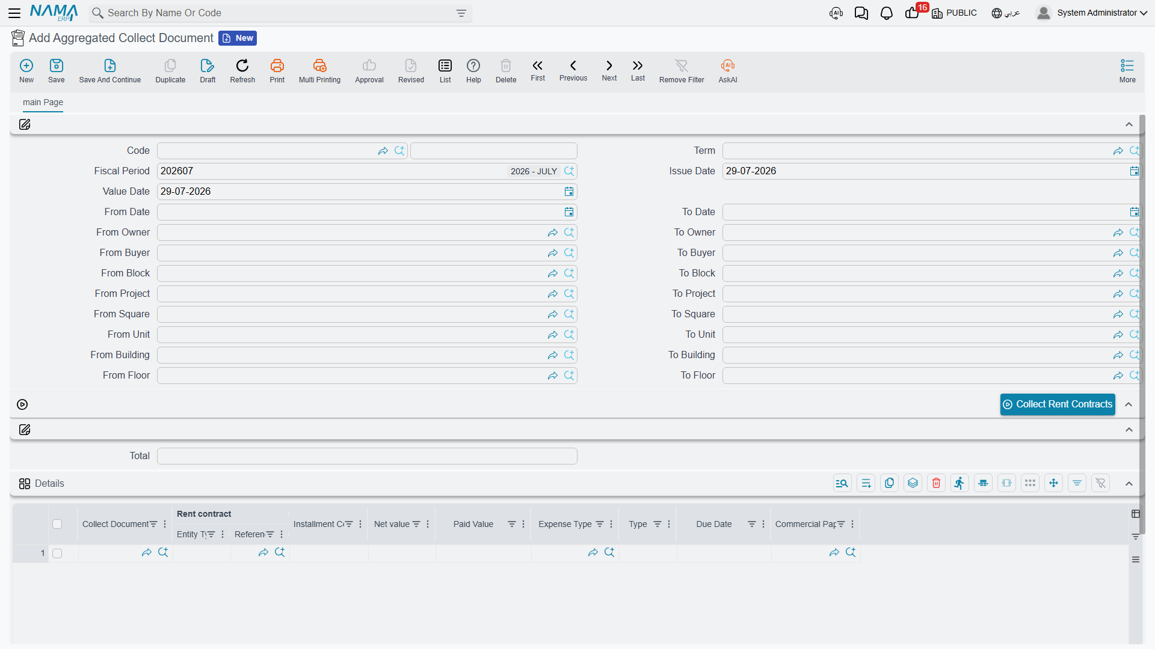Click the New status badge

238,38
